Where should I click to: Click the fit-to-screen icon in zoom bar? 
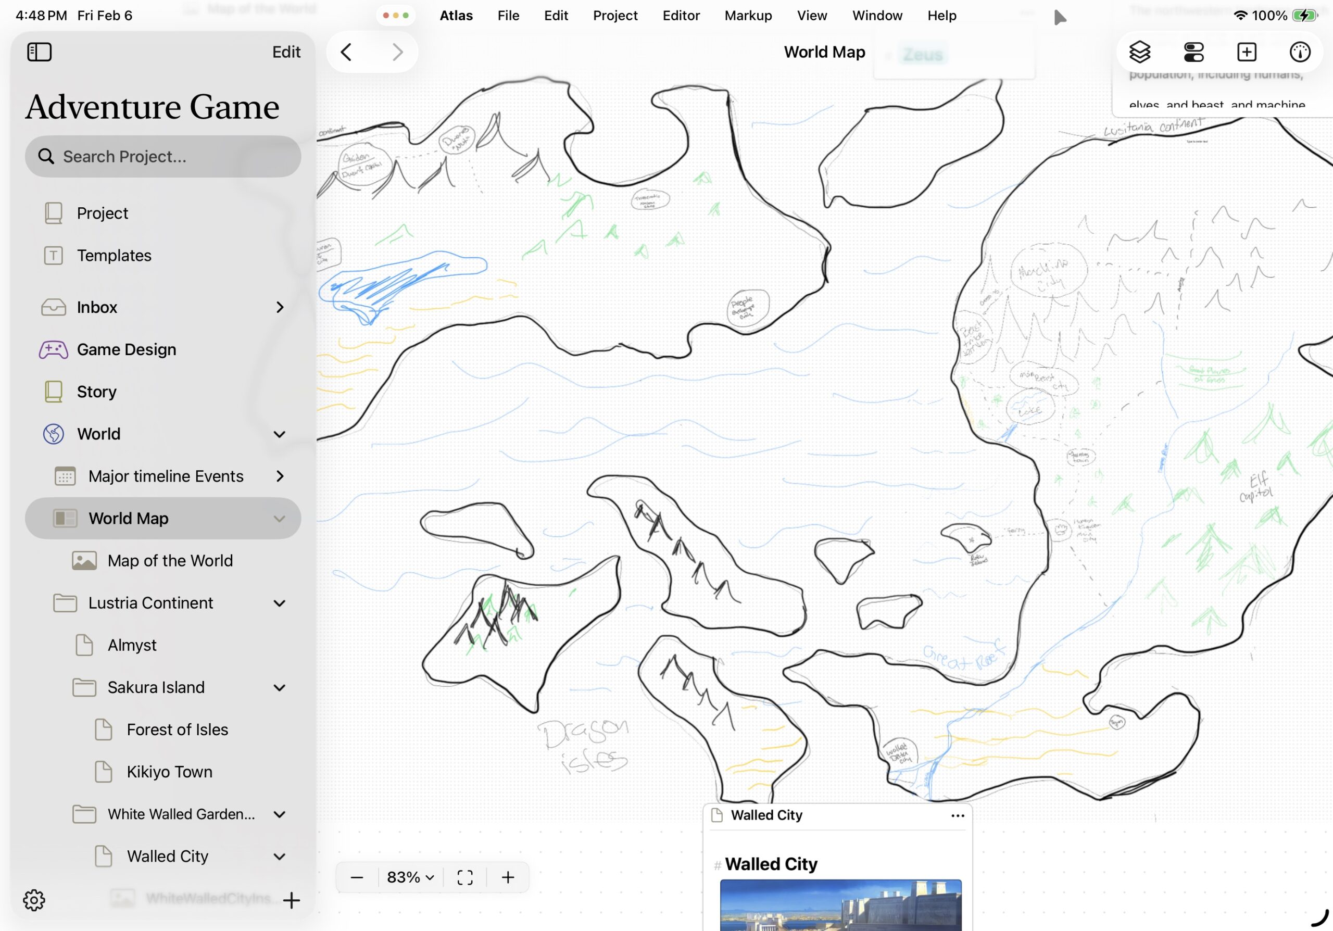464,877
